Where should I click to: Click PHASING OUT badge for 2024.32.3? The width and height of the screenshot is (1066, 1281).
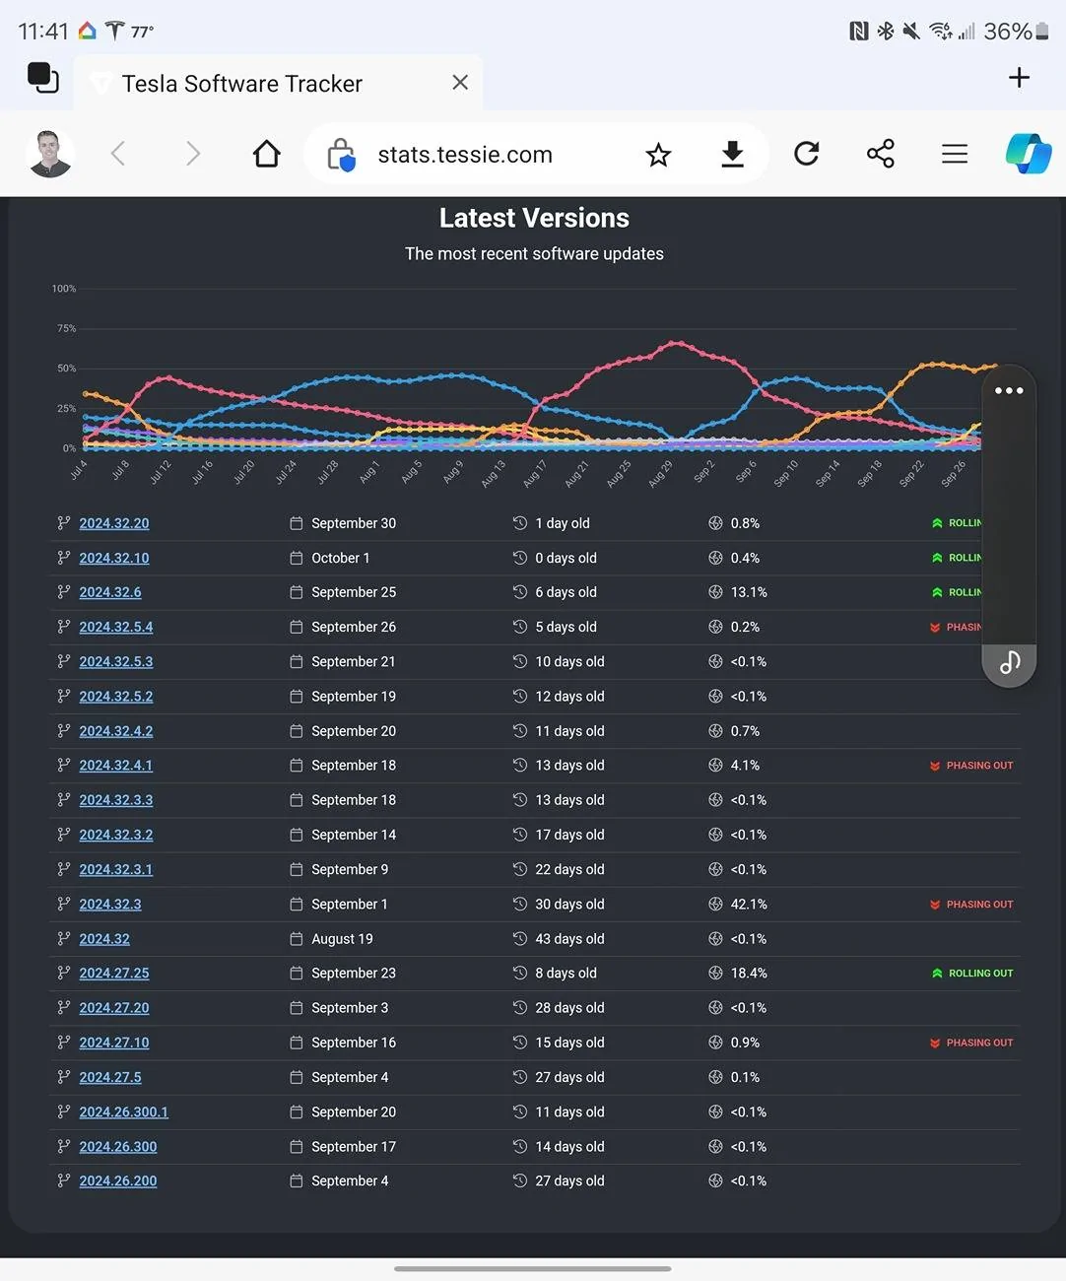tap(971, 905)
